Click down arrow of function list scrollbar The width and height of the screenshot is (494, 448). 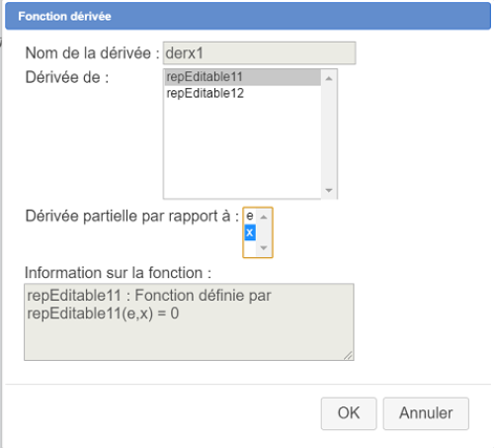click(x=329, y=190)
